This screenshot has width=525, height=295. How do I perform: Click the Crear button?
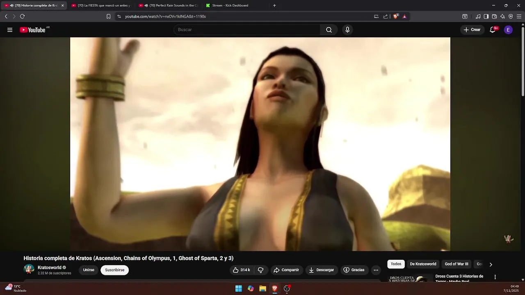point(472,30)
